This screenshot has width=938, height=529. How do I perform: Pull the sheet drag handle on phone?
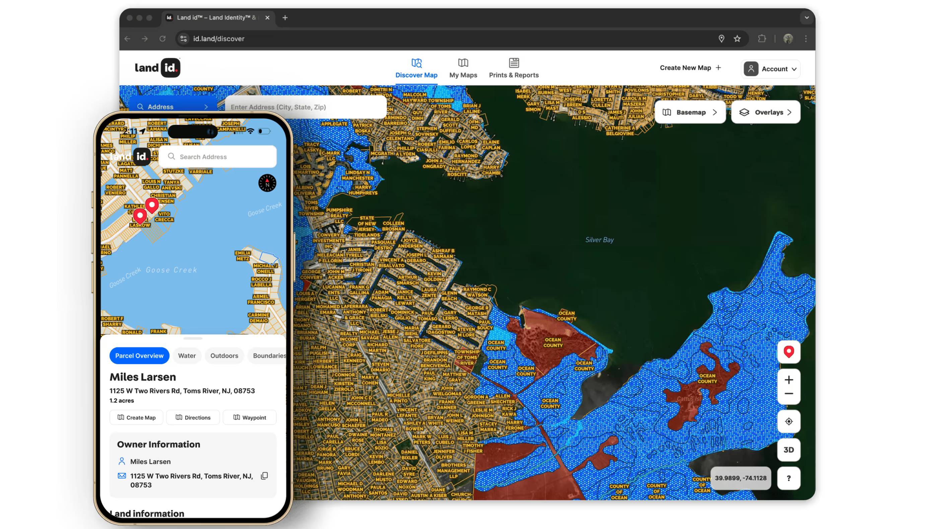(x=193, y=339)
